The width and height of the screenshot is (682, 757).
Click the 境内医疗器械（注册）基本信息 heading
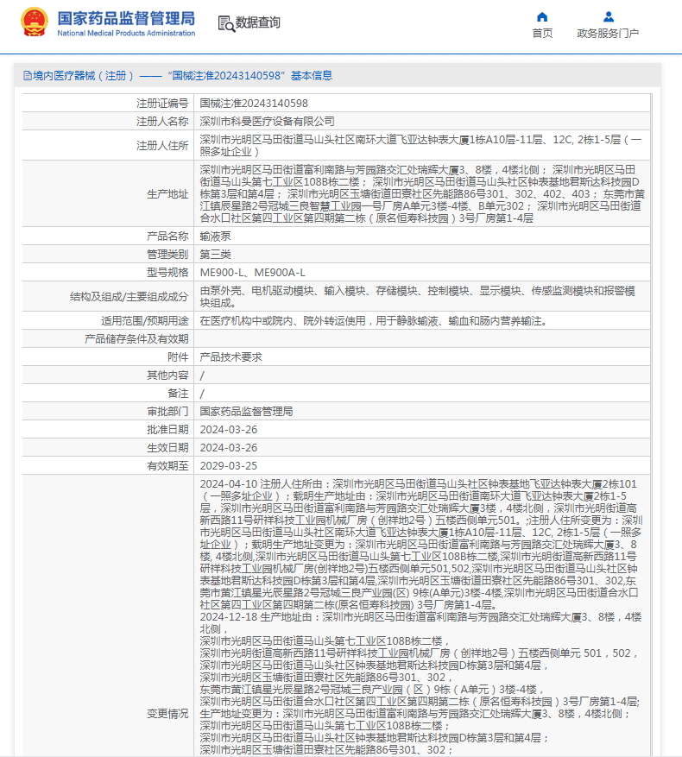(x=178, y=76)
